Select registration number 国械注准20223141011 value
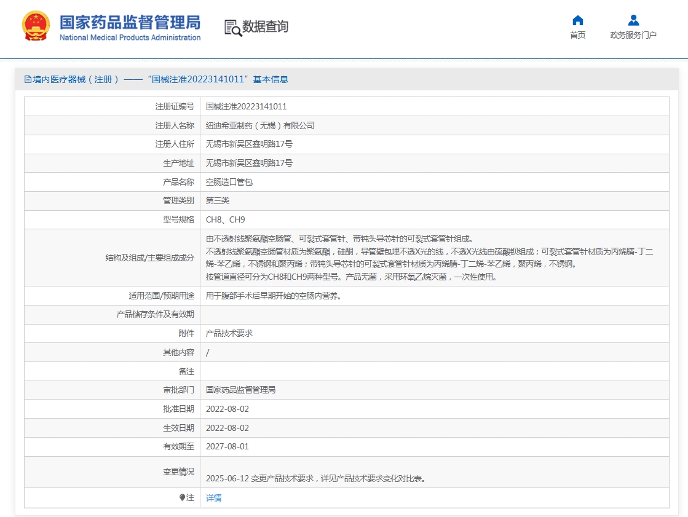Screen dimensions: 688x517 pos(246,106)
